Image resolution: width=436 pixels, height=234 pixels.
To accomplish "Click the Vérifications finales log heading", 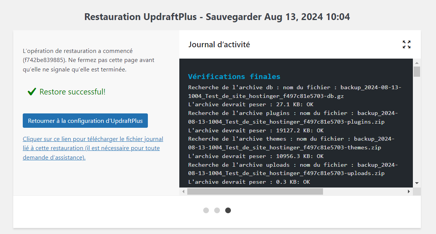I will pyautogui.click(x=234, y=76).
